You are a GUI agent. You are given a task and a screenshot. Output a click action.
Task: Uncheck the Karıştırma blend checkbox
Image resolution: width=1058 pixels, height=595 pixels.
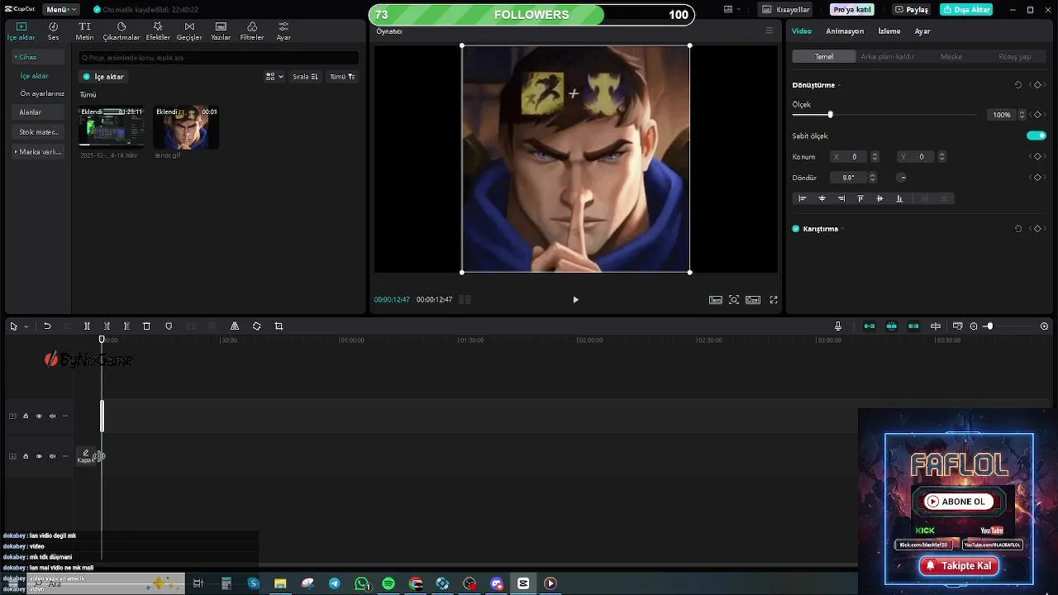pos(796,229)
